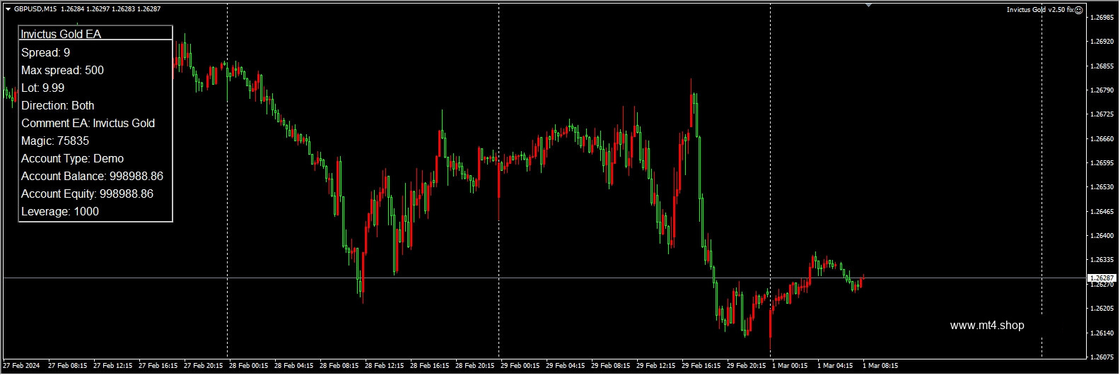Click the GBPUSD,M15 chart title text

(36, 9)
